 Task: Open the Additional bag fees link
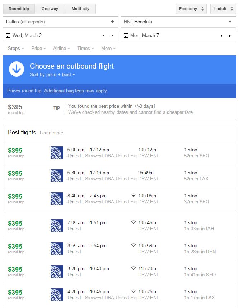click(x=64, y=91)
